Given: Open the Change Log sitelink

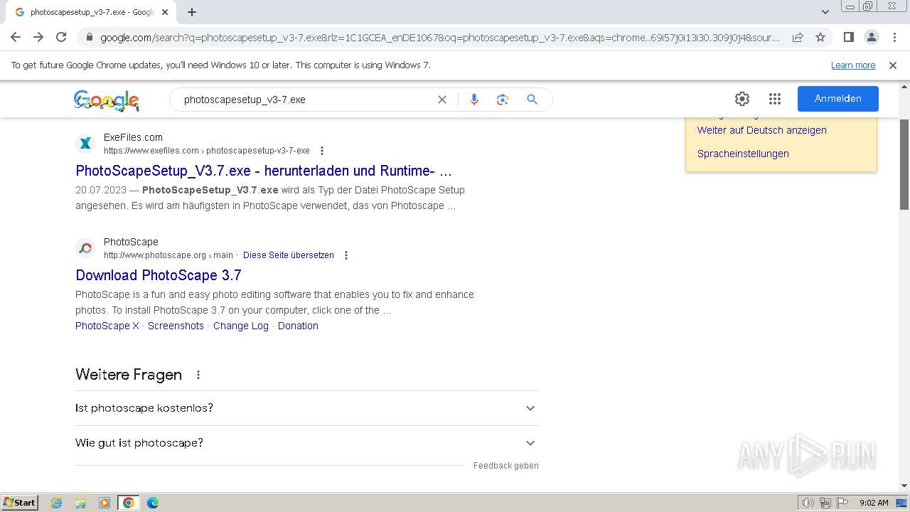Looking at the screenshot, I should 241,326.
